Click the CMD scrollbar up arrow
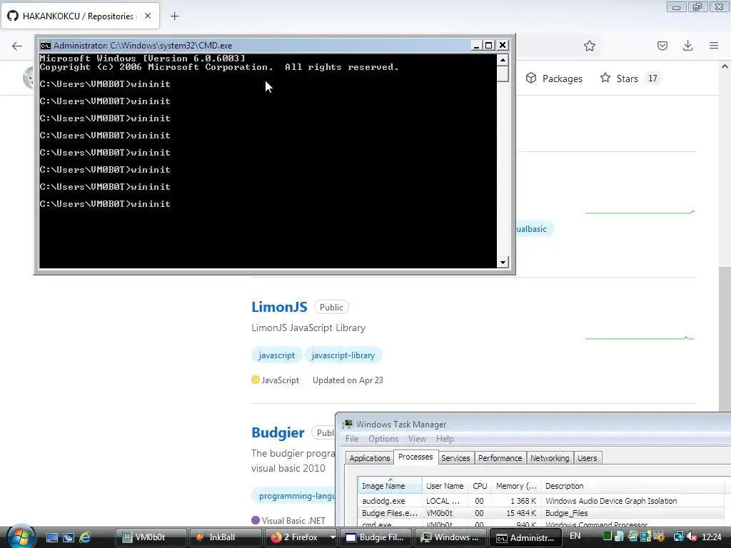 tap(503, 60)
